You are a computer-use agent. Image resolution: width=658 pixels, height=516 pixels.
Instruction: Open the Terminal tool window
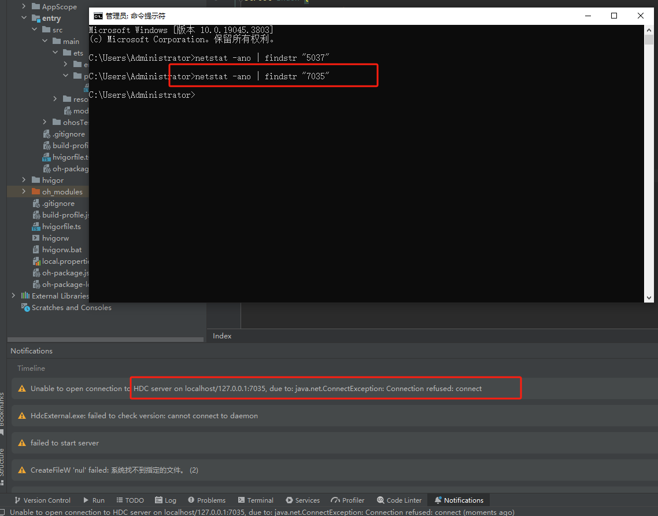tap(256, 500)
